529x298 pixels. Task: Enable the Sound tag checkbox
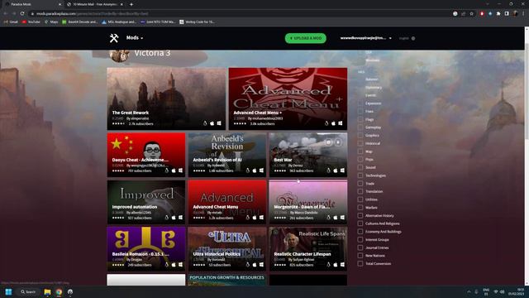360,167
